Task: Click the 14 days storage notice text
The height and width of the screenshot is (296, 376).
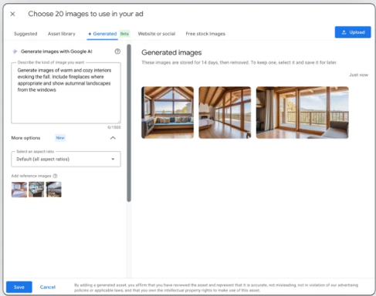Action: coord(239,62)
